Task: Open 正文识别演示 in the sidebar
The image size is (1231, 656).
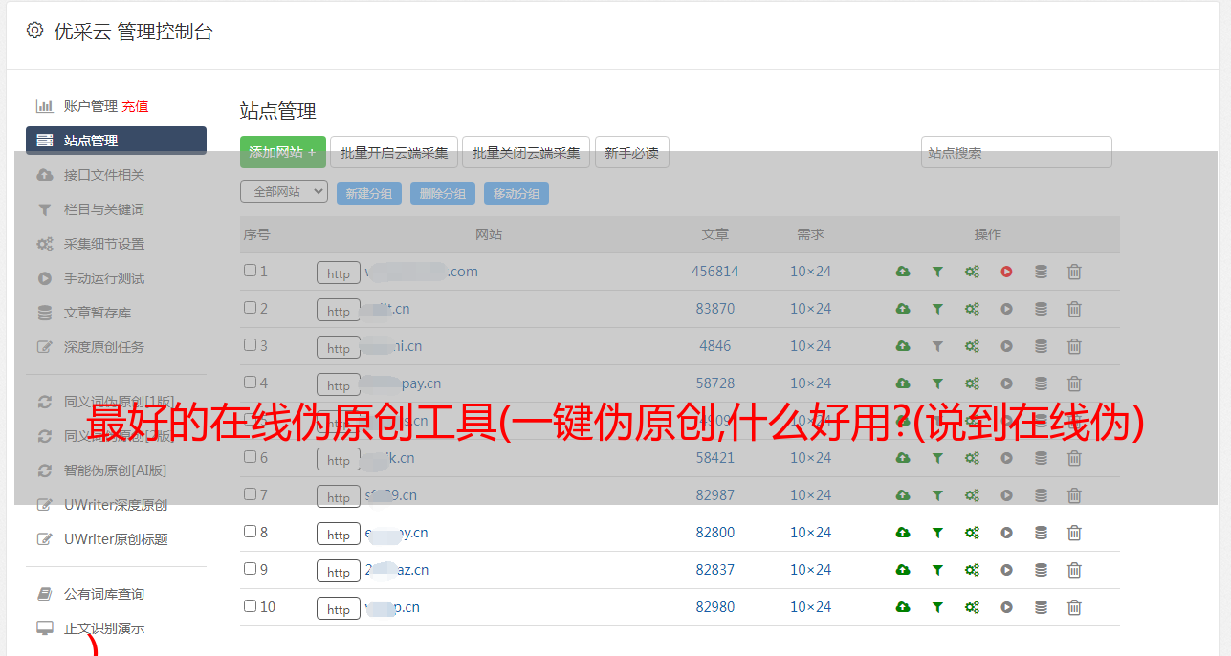Action: 104,628
